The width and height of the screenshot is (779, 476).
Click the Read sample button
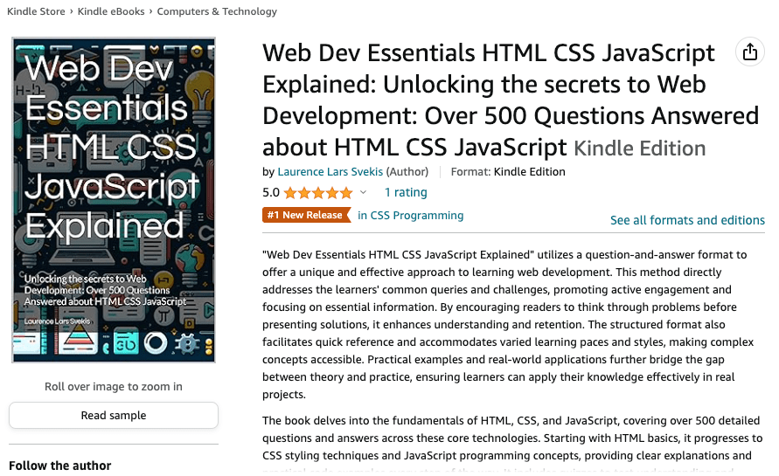pos(114,415)
